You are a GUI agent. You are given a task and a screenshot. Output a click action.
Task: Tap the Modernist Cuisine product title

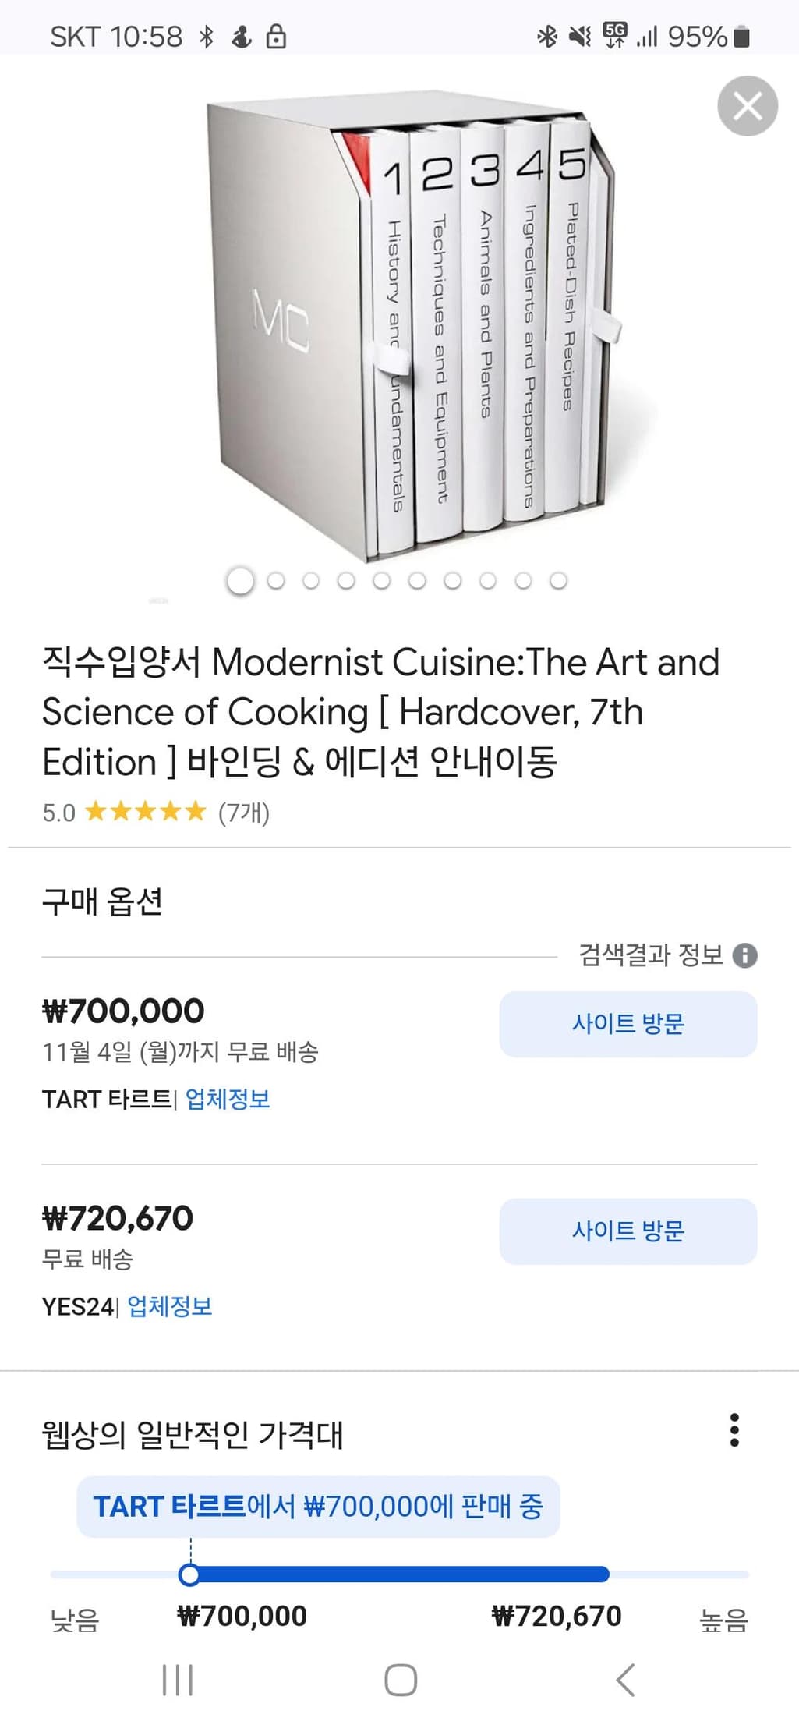[x=380, y=711]
